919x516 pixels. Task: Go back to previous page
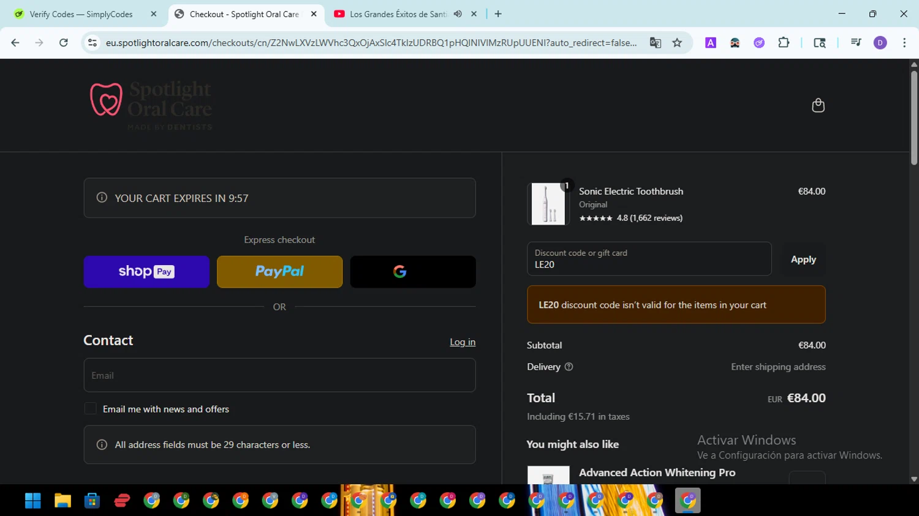[x=15, y=43]
